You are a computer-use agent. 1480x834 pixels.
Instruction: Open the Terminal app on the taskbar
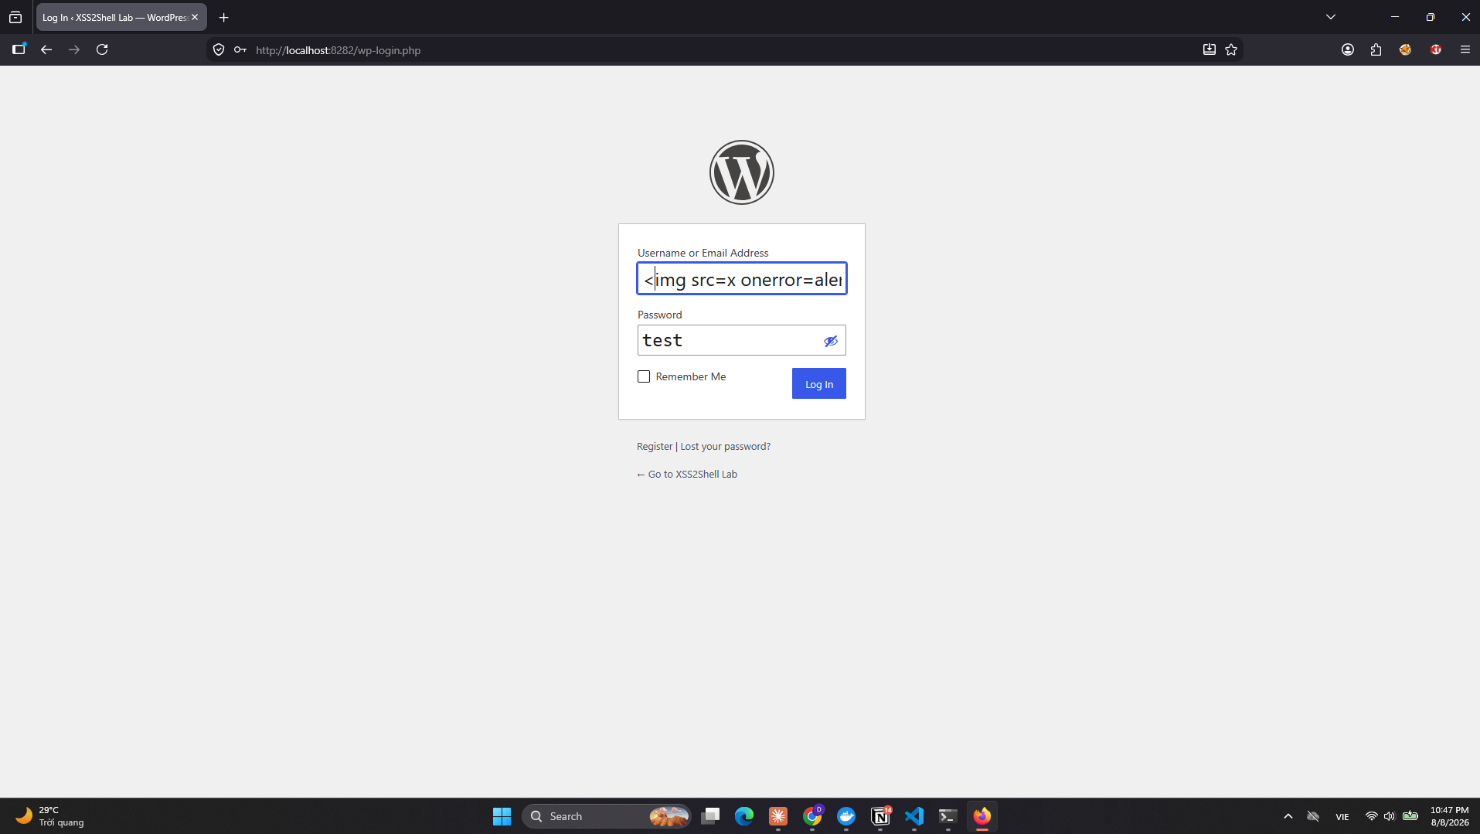[948, 816]
